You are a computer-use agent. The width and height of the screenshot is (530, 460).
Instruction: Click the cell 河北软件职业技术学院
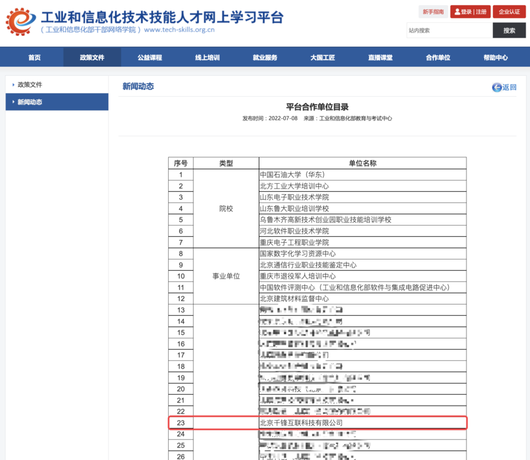pos(363,231)
